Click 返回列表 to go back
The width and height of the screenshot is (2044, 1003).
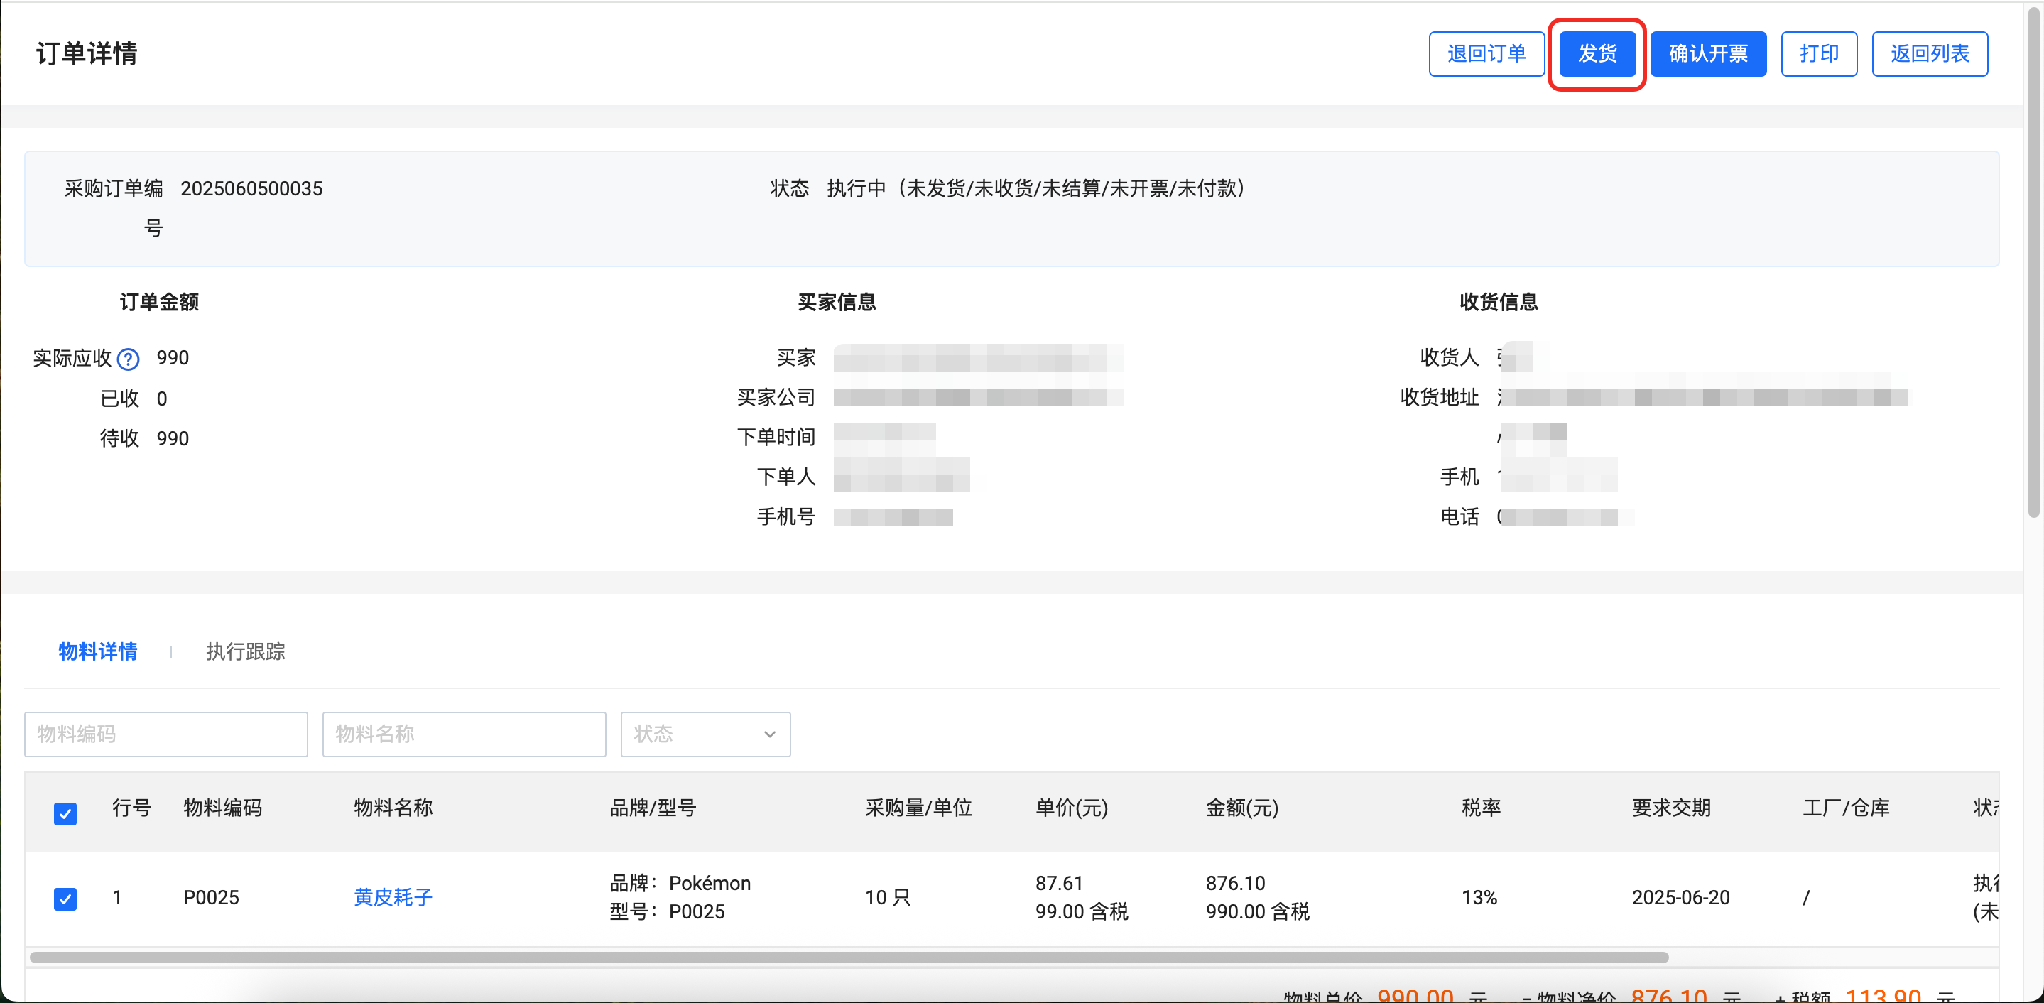click(x=1929, y=54)
